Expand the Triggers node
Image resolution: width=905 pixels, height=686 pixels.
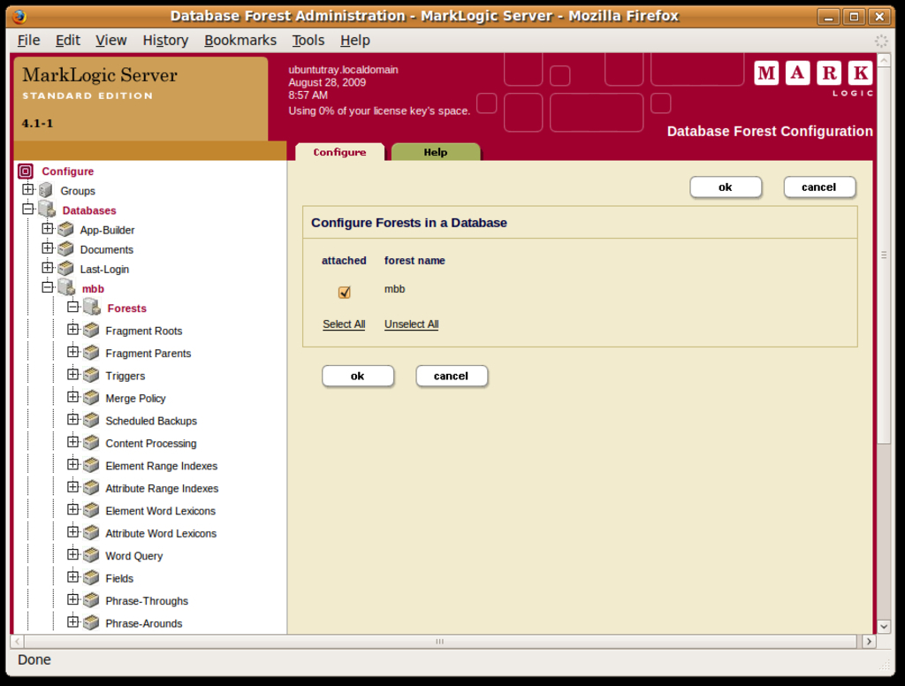[x=72, y=374]
